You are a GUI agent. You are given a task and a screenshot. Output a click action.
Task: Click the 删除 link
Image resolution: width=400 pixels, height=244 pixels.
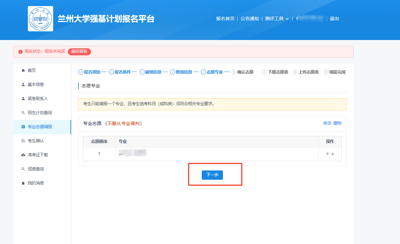coord(338,123)
